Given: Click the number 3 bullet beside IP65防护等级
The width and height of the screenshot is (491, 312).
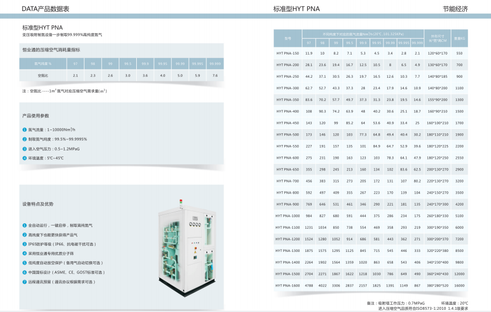Looking at the screenshot, I should point(24,244).
